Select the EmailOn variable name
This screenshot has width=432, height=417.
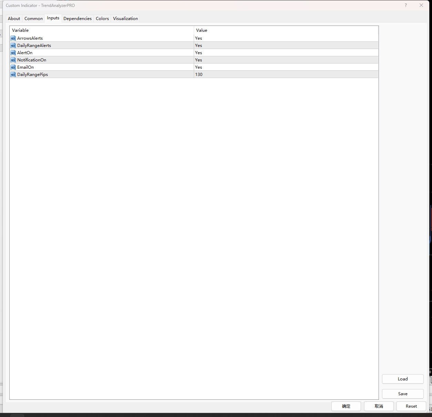(26, 67)
